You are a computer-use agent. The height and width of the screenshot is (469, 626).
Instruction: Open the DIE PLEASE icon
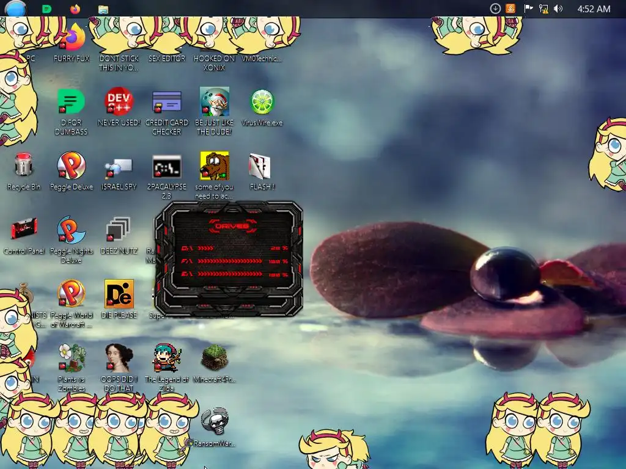[x=119, y=294]
